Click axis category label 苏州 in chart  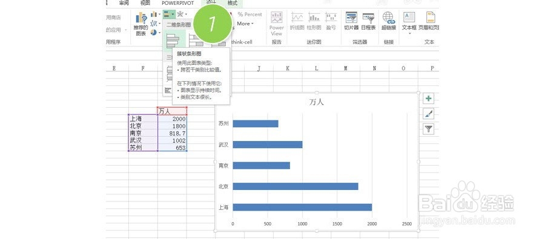tap(223, 123)
